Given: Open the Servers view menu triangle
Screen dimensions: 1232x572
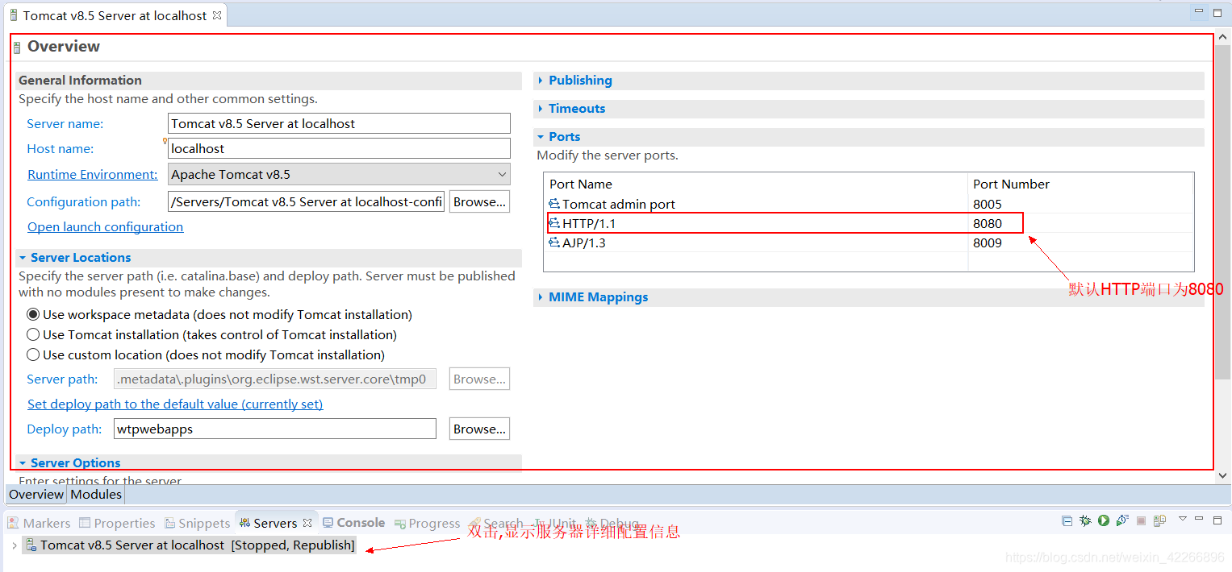Looking at the screenshot, I should point(1183,519).
